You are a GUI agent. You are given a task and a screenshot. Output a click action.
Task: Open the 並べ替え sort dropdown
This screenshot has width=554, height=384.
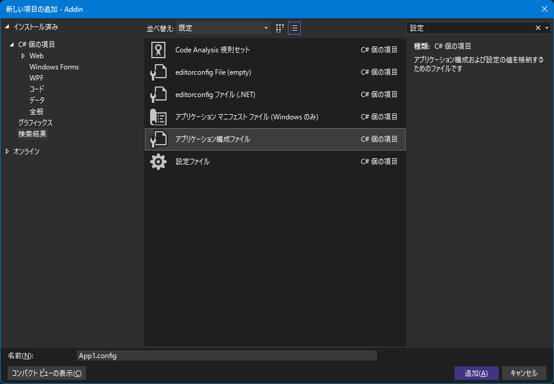tap(223, 28)
